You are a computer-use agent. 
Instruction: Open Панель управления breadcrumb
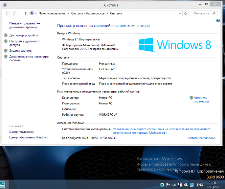[52, 13]
